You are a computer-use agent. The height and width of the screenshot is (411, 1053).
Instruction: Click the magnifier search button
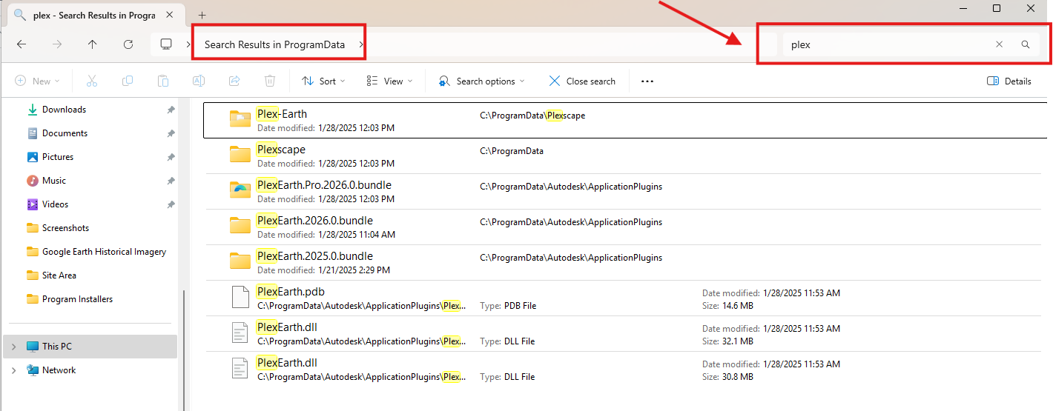1026,44
